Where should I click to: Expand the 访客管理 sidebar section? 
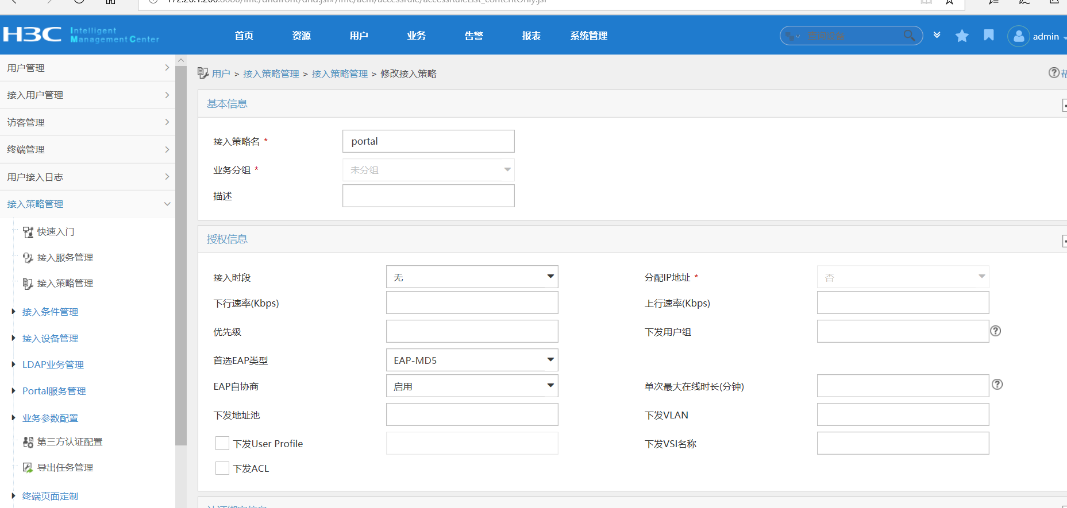[87, 122]
